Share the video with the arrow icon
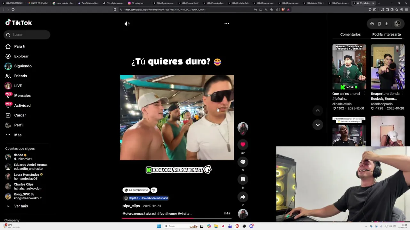Screen dimensions: 410x230 [243, 197]
